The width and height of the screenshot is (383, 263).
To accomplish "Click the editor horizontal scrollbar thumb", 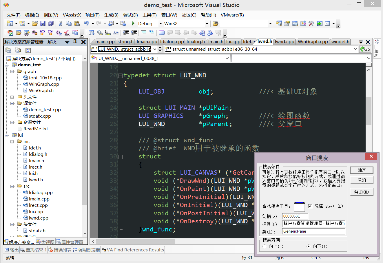I will pos(136,241).
